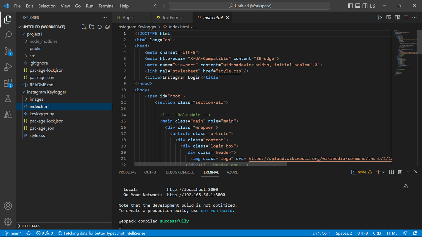Open the Explorer view in activity bar
422x237 pixels.
8,19
